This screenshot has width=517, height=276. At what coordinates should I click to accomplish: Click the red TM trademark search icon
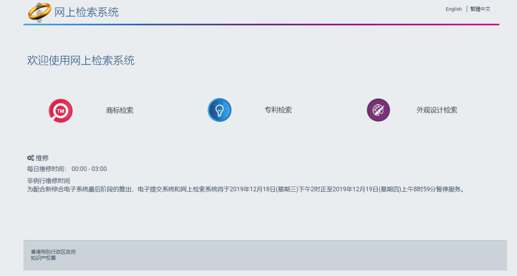pos(60,110)
